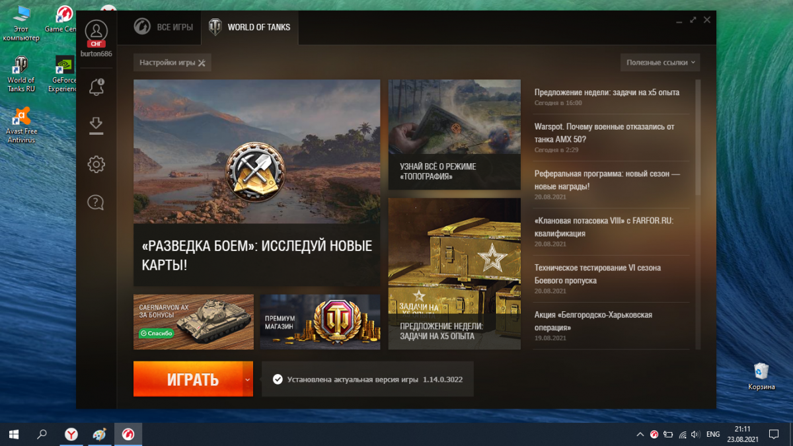
Task: Expand the Полезные ссылки dropdown
Action: [x=660, y=63]
